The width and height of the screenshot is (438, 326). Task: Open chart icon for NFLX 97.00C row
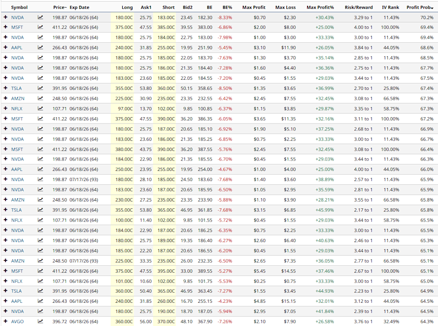(41, 109)
